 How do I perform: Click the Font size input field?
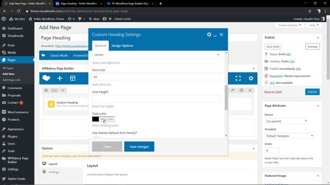[156, 77]
